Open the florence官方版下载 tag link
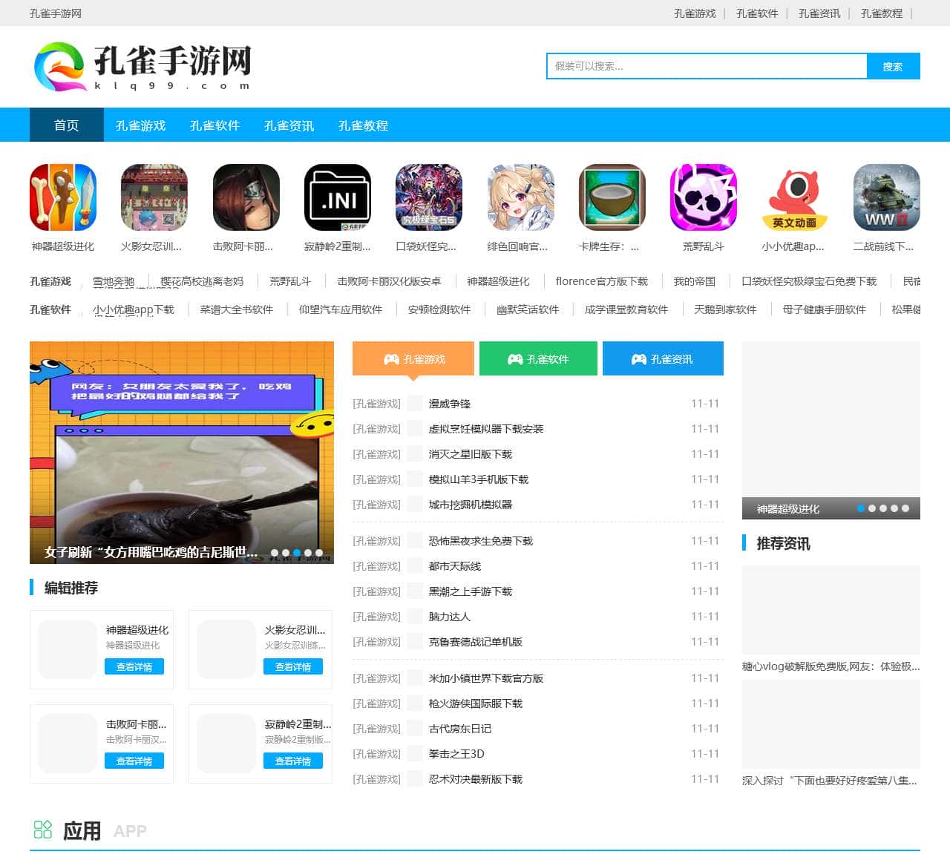The image size is (950, 866). pyautogui.click(x=602, y=281)
